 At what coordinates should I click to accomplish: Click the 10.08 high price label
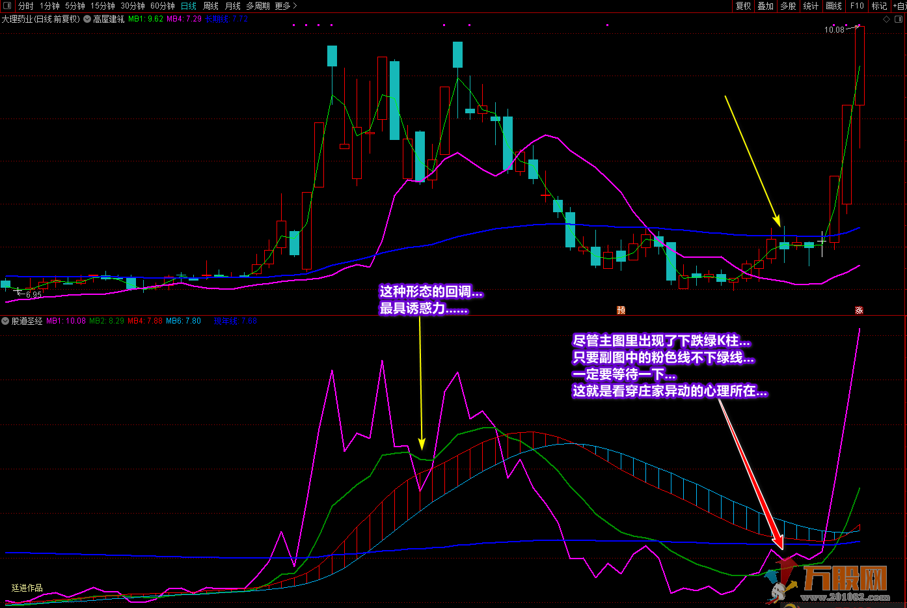834,30
